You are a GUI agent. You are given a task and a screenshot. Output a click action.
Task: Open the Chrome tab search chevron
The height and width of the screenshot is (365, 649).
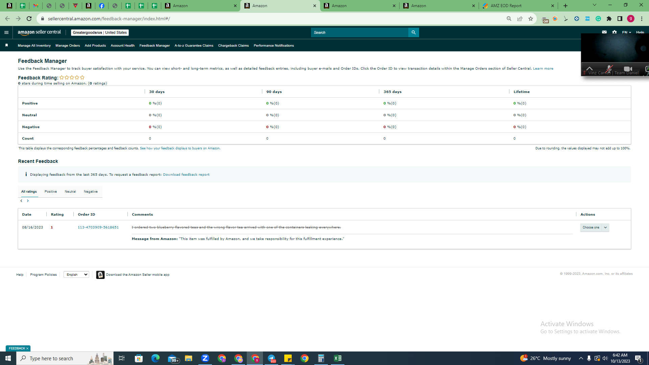pyautogui.click(x=595, y=5)
